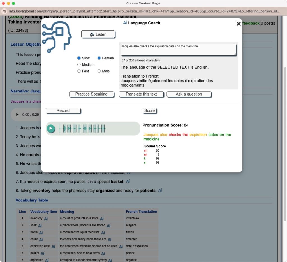
Task: Click AI icon after 'a place where products are stored'
Action: [x=108, y=225]
